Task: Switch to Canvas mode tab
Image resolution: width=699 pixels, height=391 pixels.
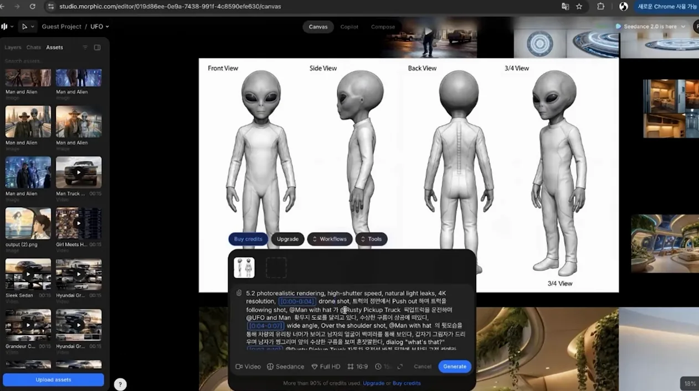Action: (x=318, y=27)
